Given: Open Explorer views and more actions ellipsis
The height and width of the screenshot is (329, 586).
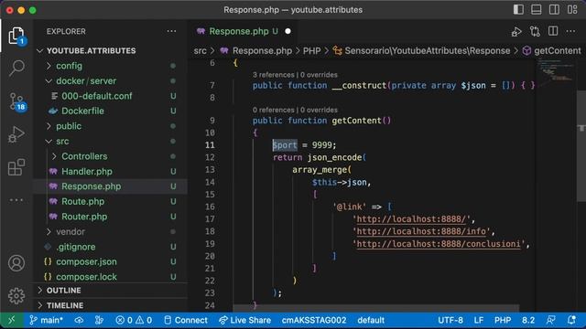Looking at the screenshot, I should [x=171, y=31].
